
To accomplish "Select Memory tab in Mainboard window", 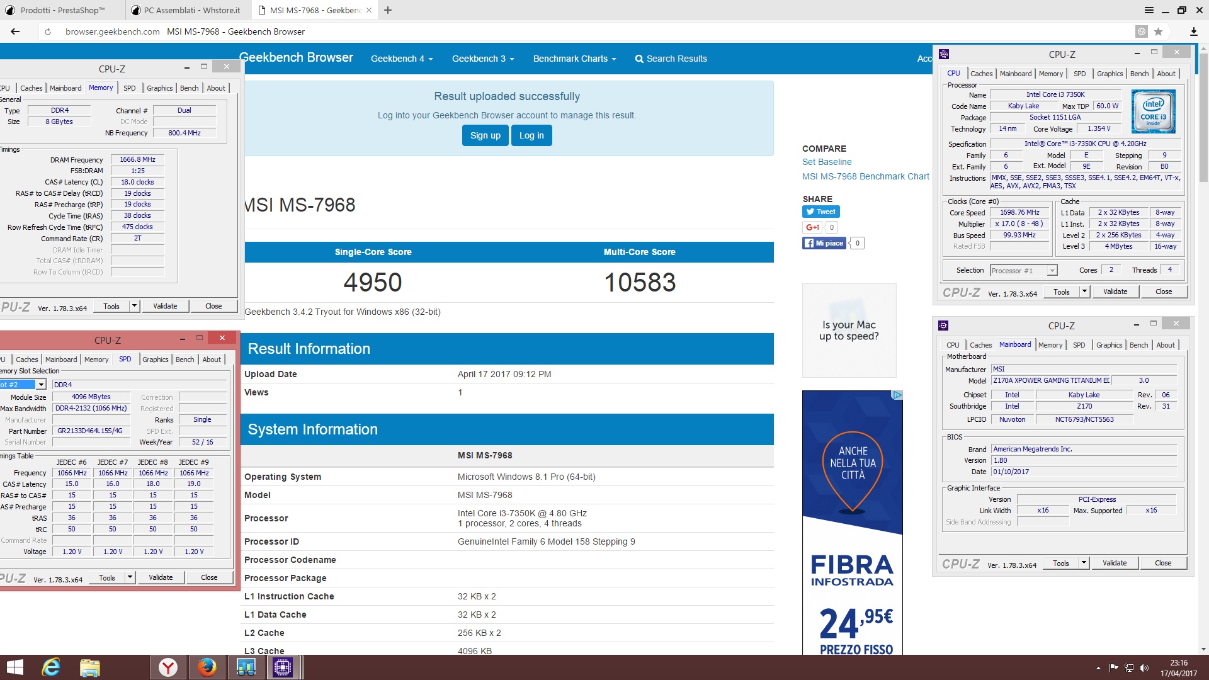I will (x=1050, y=345).
